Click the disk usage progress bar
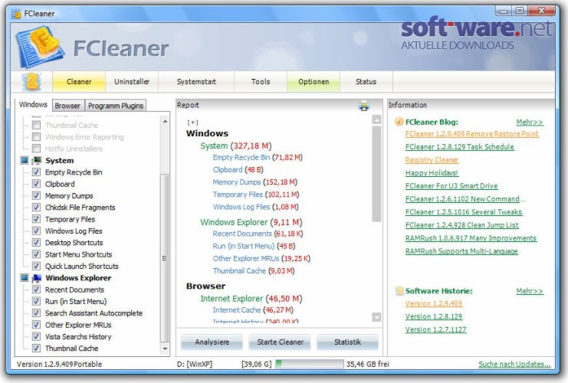Screen dimensions: 568x383 310,364
